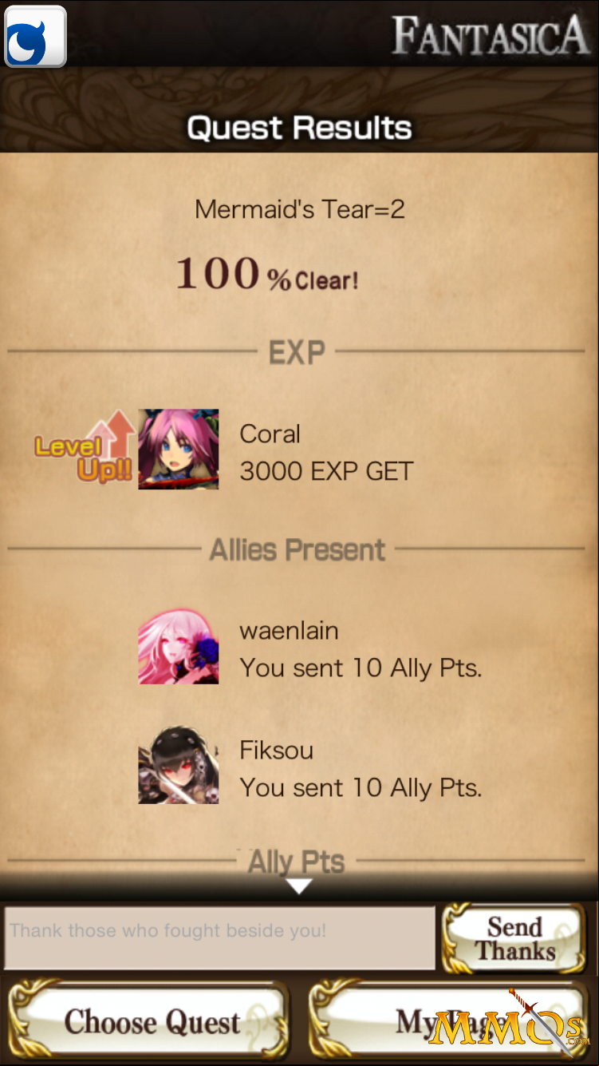This screenshot has height=1066, width=599.
Task: Expand list with white down arrow
Action: [x=299, y=886]
